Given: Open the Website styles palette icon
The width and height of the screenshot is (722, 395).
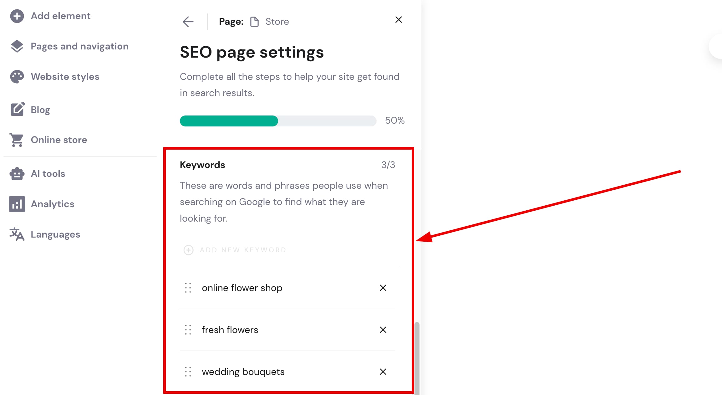Looking at the screenshot, I should point(17,77).
